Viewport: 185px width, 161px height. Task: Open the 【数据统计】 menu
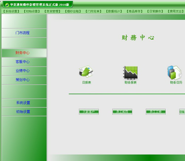(114, 11)
